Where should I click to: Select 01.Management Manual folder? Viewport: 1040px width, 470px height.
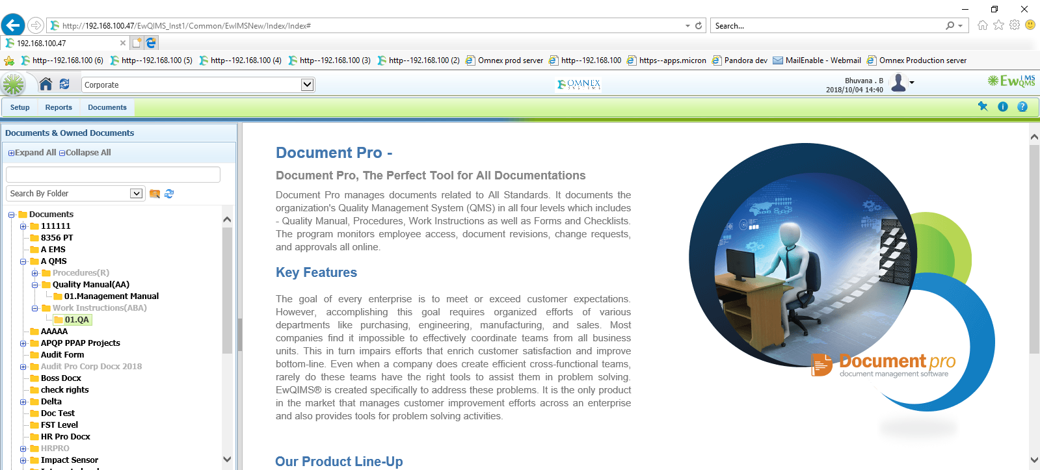(111, 296)
